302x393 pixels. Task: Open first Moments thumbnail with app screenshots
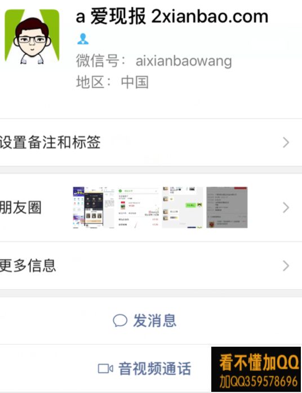tap(94, 208)
